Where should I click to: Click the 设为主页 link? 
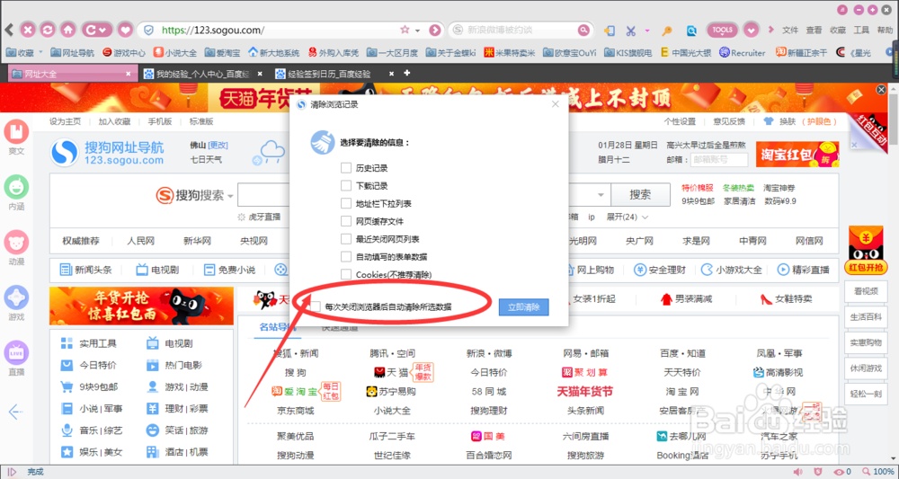click(65, 121)
